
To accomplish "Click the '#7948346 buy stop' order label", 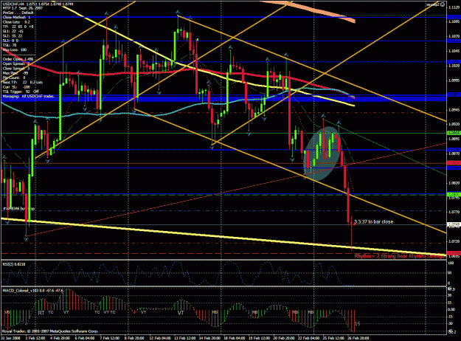I will tap(19, 209).
